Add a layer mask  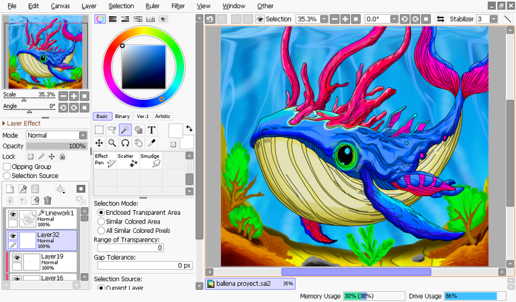[81, 189]
